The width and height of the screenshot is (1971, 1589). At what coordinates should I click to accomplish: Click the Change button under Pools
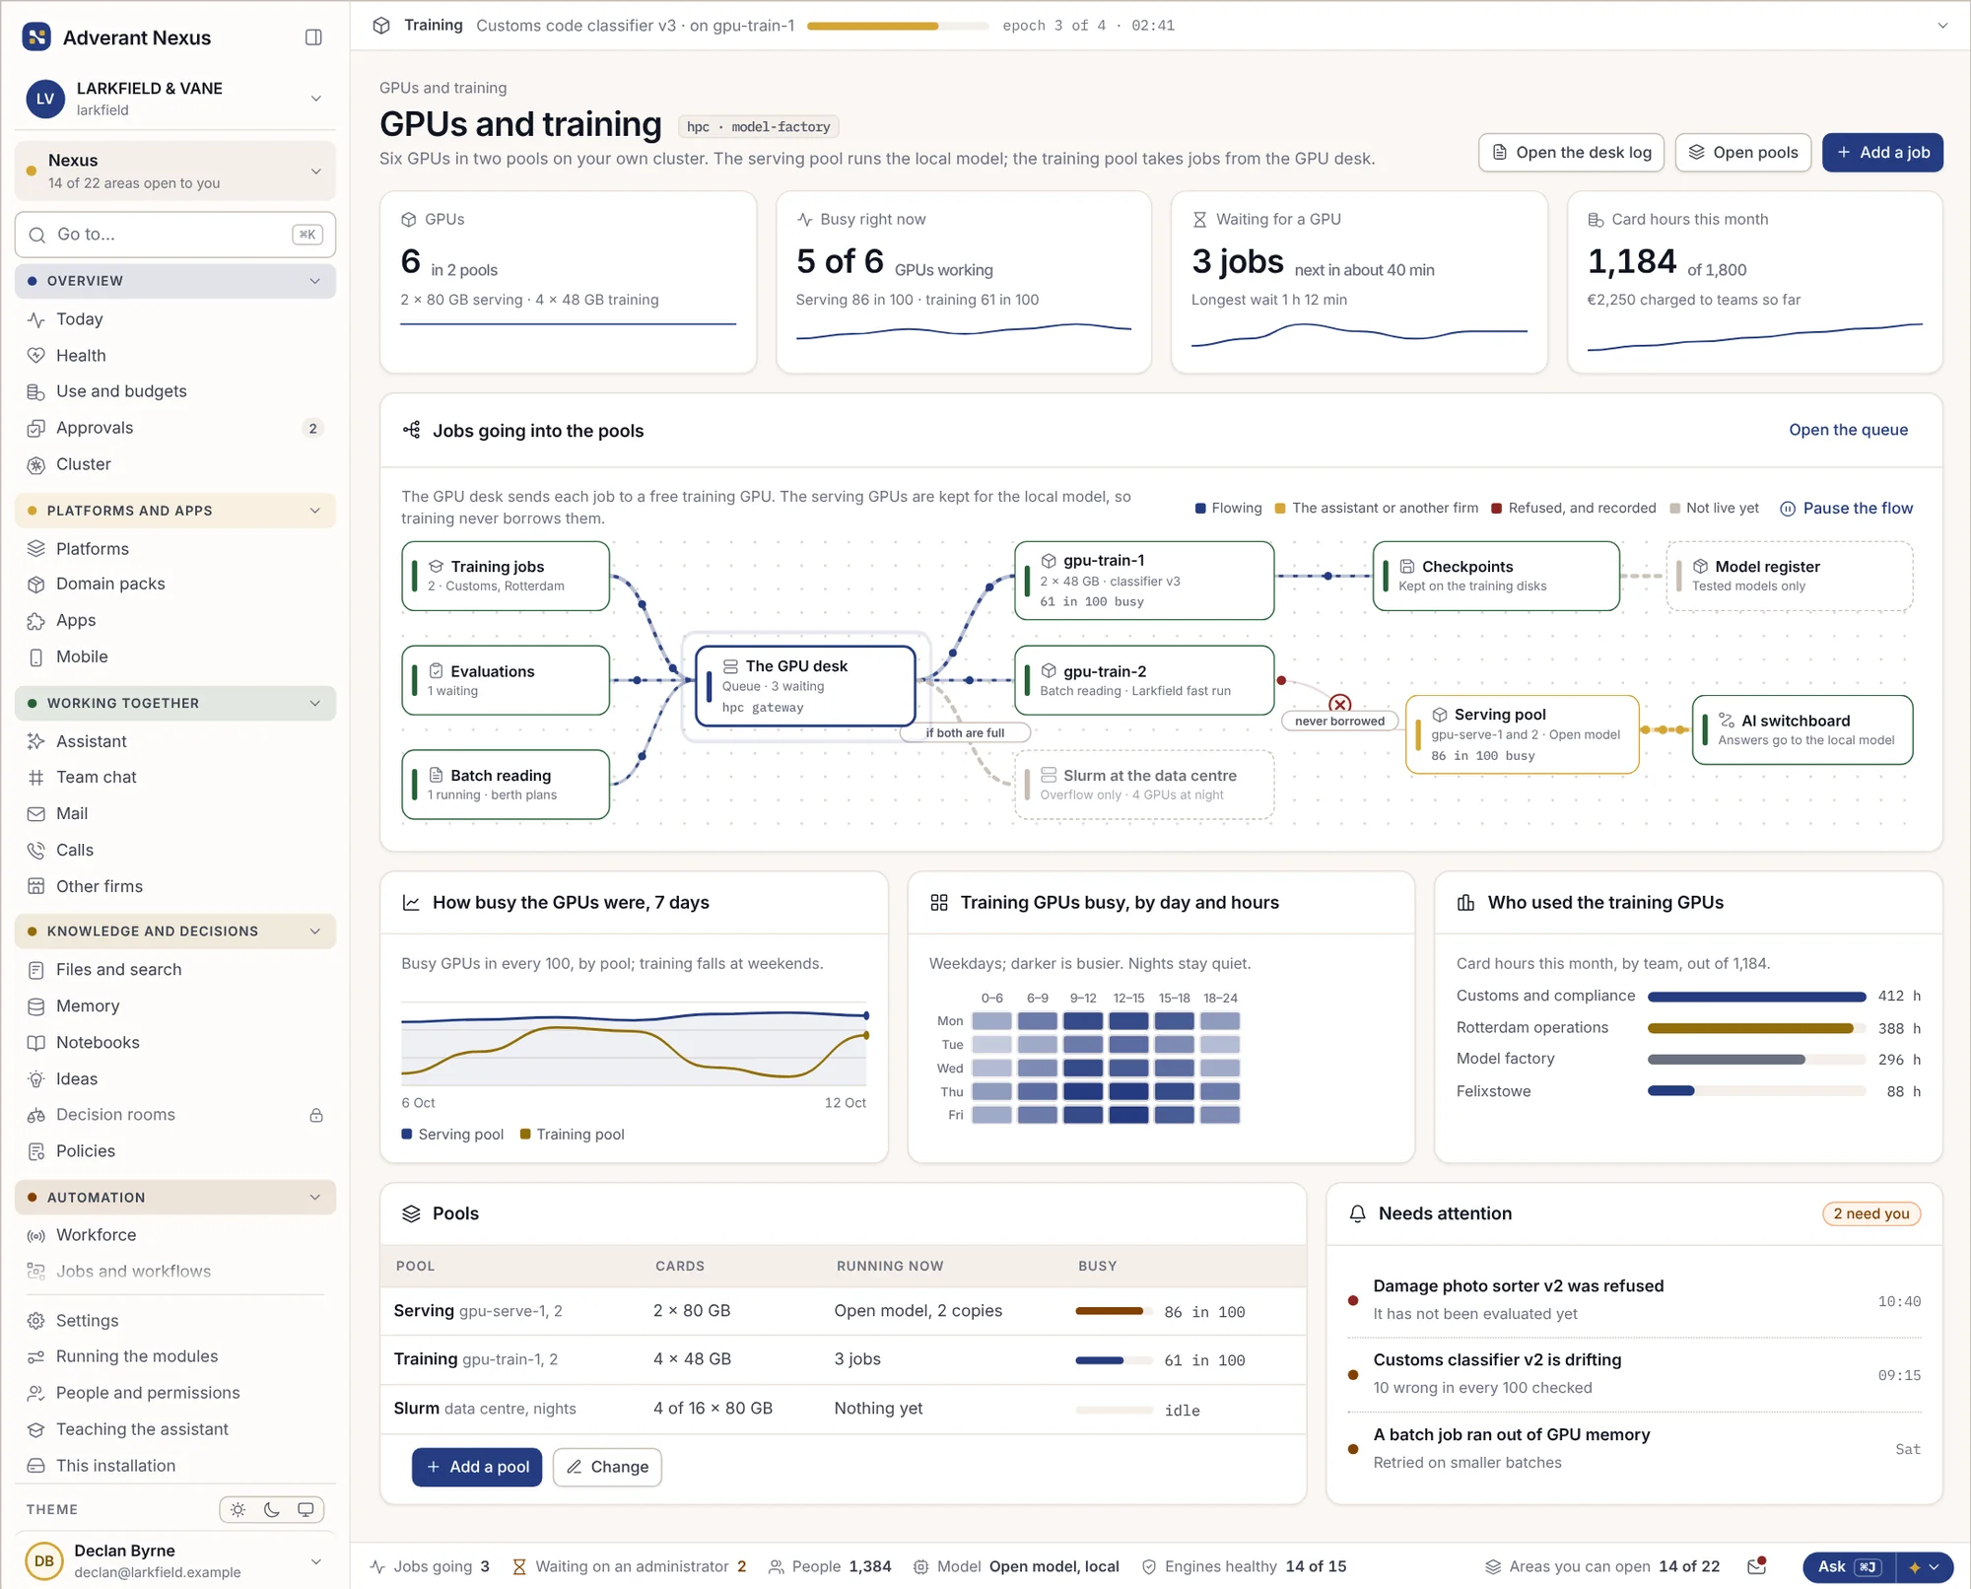click(x=607, y=1467)
